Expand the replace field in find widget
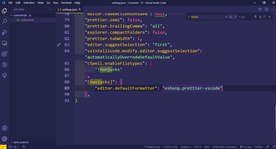276x149 pixels. [x=188, y=17]
